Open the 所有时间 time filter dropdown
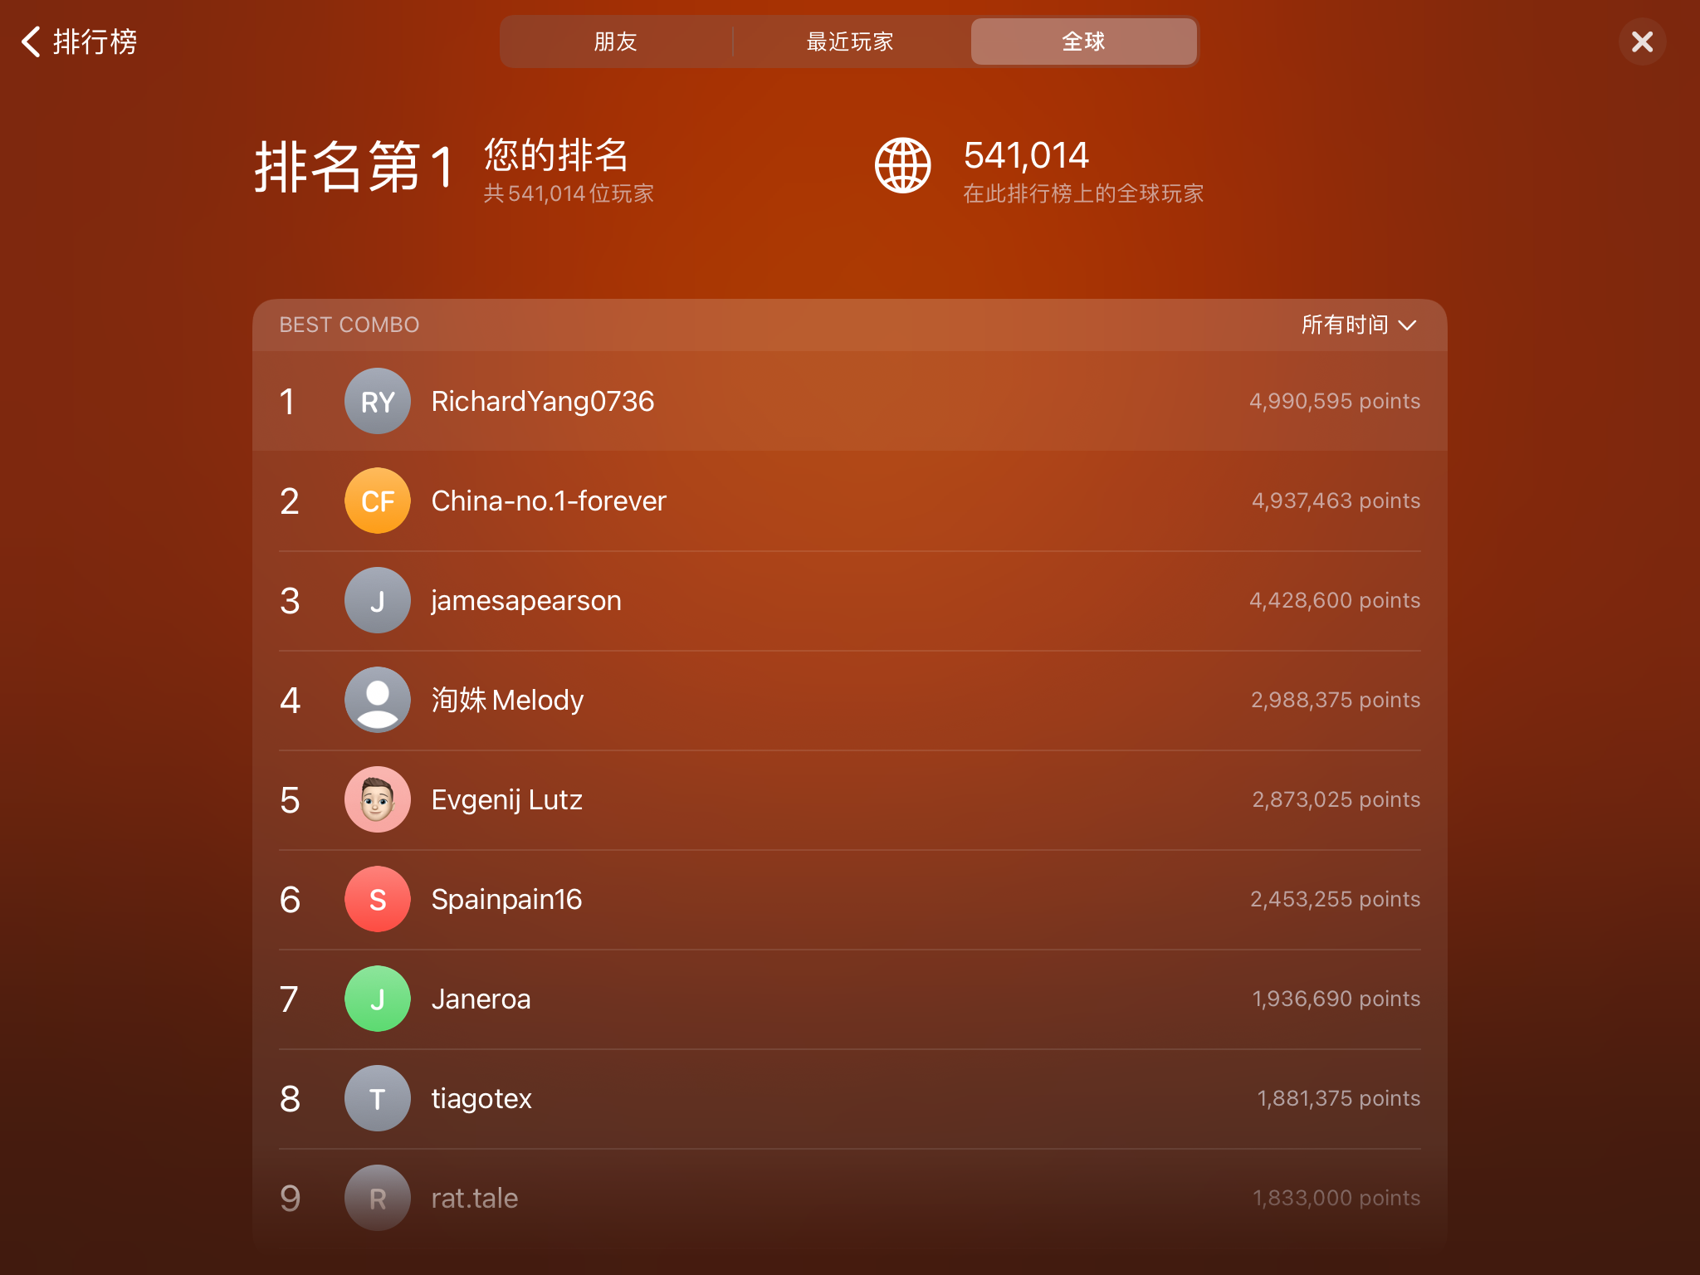The height and width of the screenshot is (1275, 1700). pos(1359,325)
